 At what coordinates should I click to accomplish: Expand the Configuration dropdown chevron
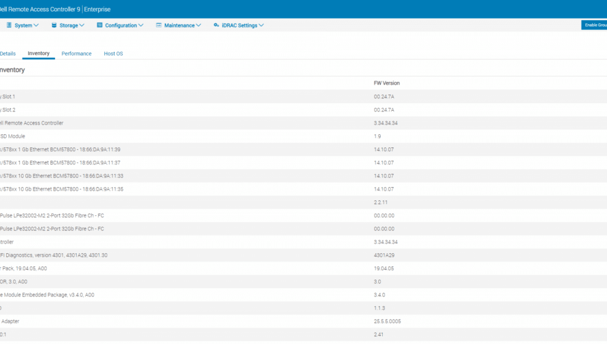click(141, 25)
